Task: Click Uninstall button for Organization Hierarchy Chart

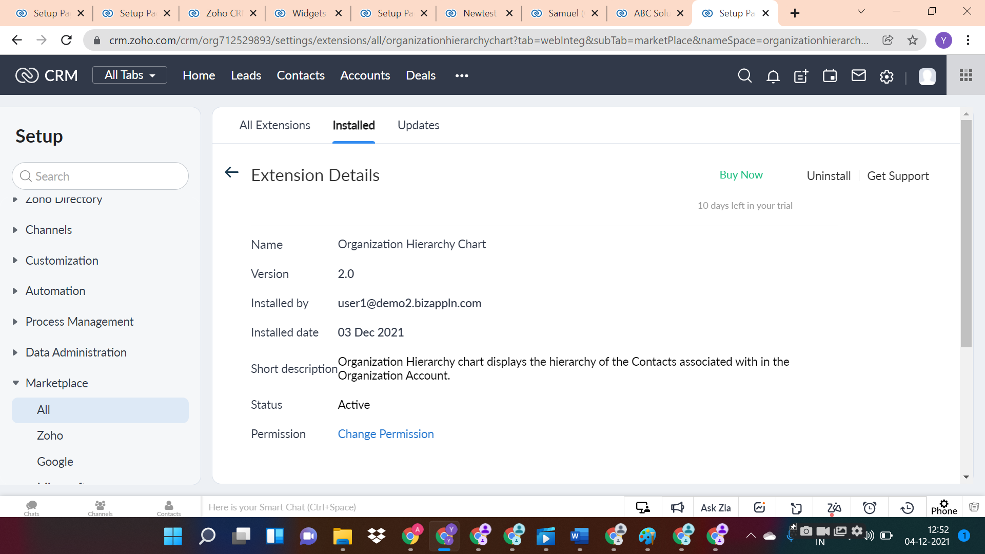Action: click(829, 175)
